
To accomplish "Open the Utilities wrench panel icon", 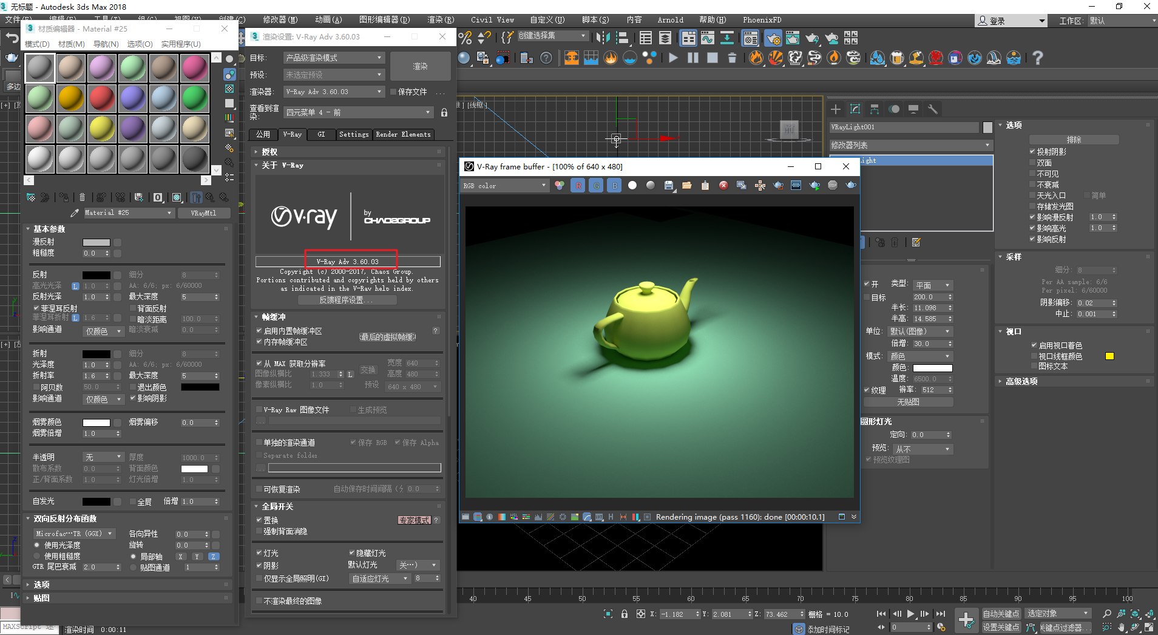I will (x=933, y=109).
